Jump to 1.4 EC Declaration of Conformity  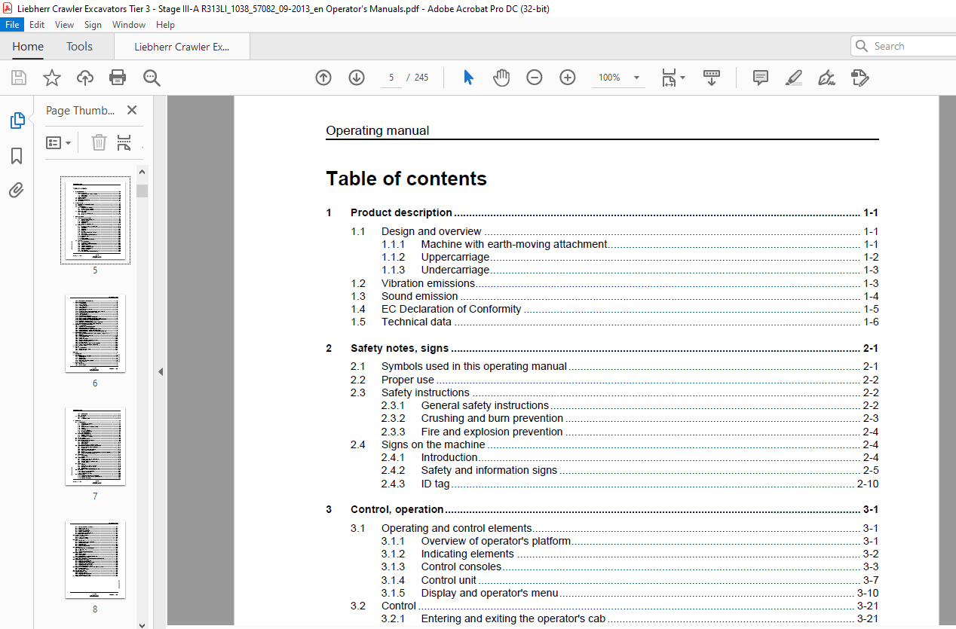pos(614,309)
